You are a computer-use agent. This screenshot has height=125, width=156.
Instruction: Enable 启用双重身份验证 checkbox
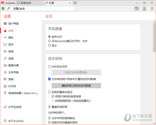(x=49, y=92)
